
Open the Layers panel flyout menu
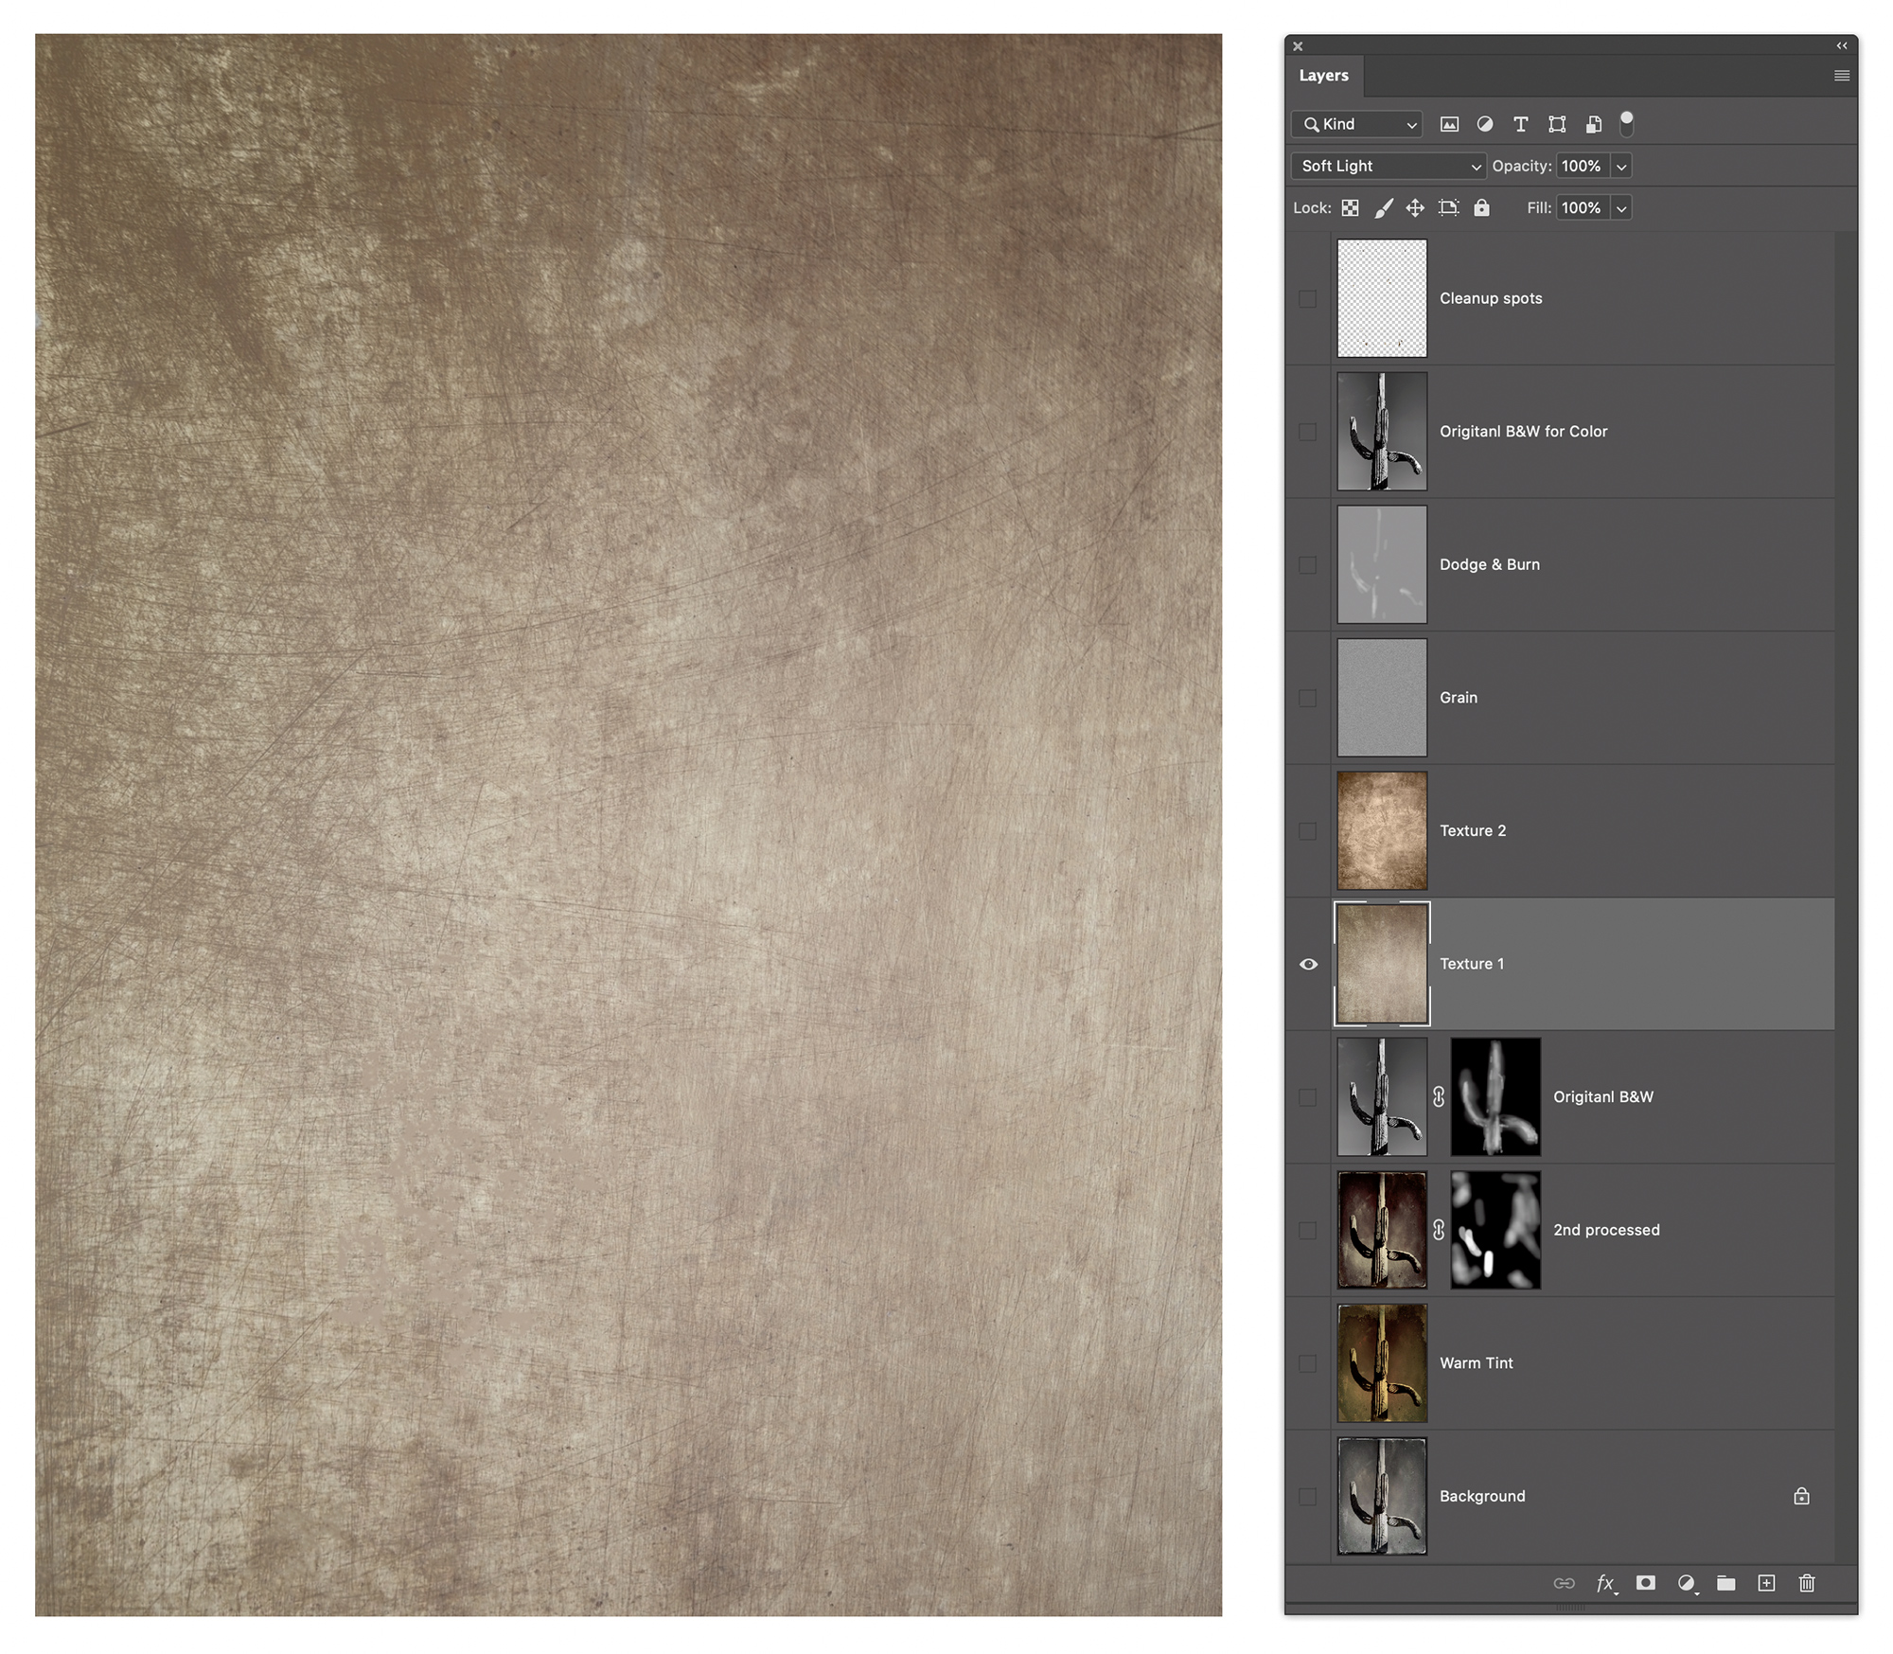click(x=1841, y=76)
